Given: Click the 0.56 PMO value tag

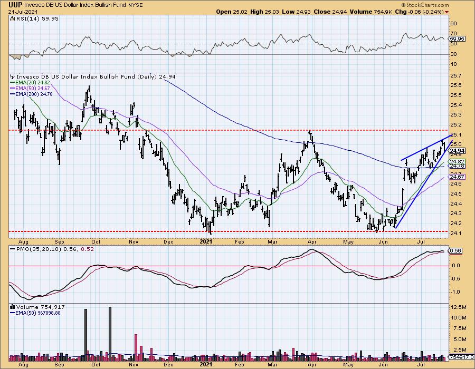Looking at the screenshot, I should coord(455,250).
